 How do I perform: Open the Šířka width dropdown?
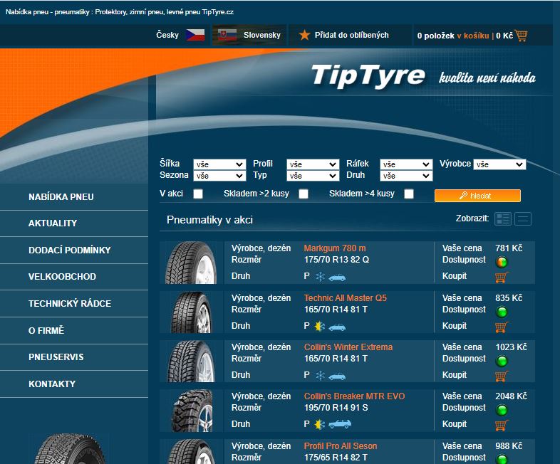pos(219,164)
